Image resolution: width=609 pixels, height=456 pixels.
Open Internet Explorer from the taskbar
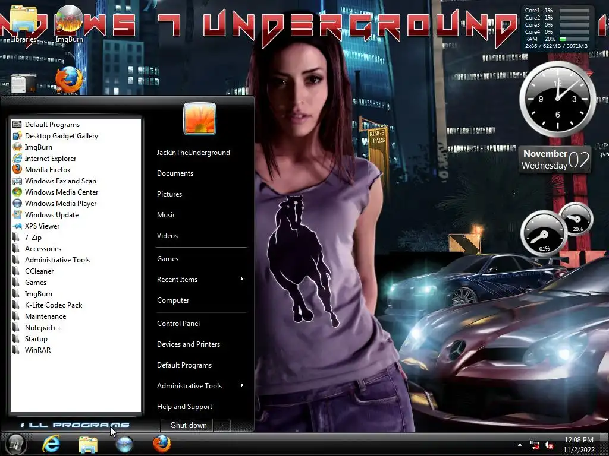tap(51, 444)
